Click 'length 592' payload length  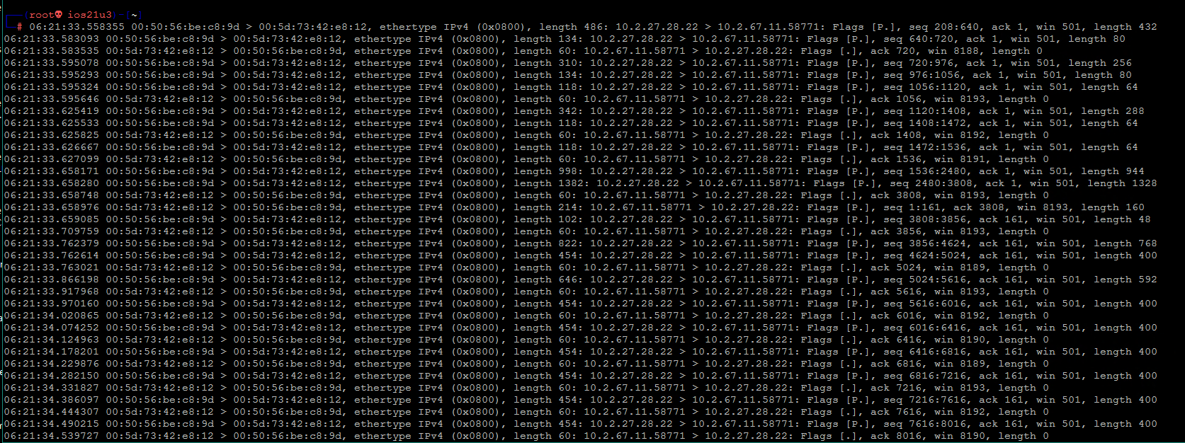point(1125,280)
